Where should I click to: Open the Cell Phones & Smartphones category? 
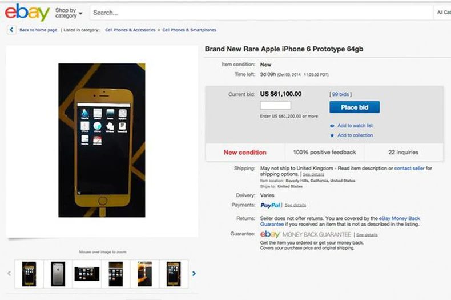(x=189, y=30)
